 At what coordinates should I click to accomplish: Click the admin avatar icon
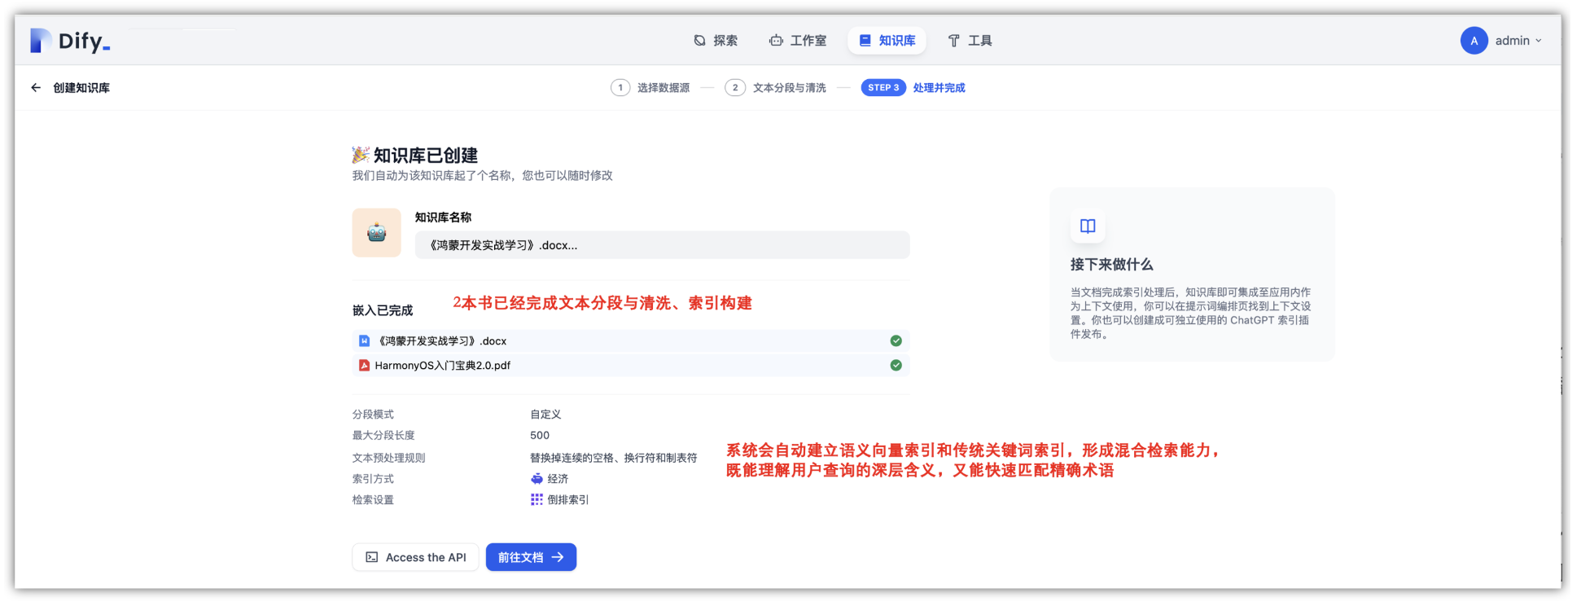pos(1474,41)
